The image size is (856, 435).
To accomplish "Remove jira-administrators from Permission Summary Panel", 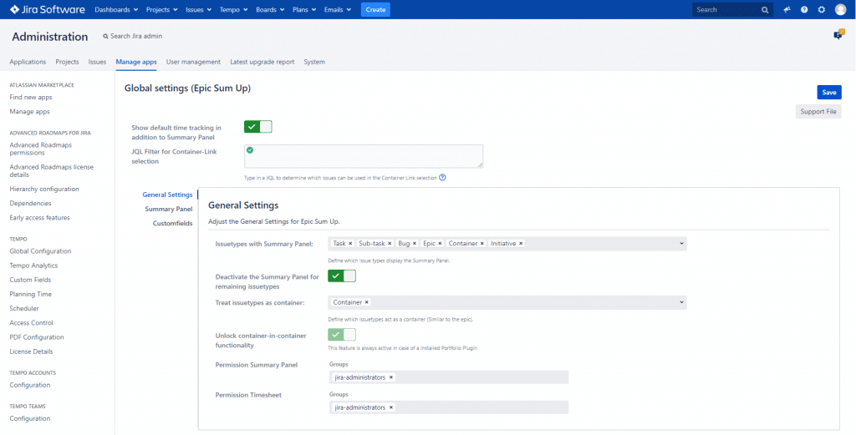I will [391, 377].
